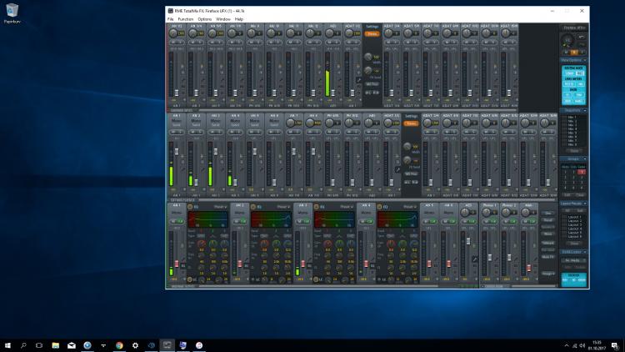
Task: Show hidden system tray icons
Action: [x=567, y=345]
